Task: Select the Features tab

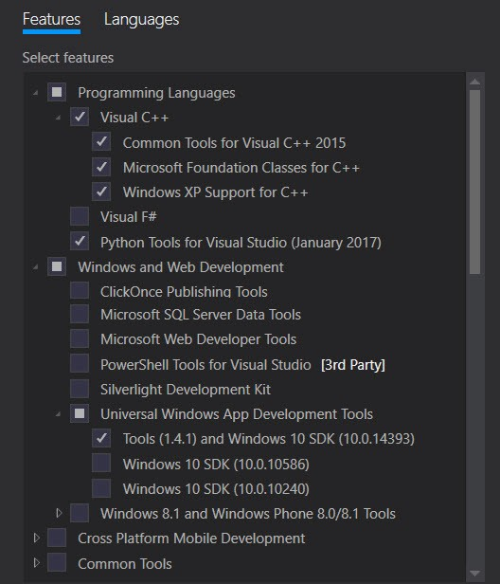Action: pyautogui.click(x=51, y=19)
